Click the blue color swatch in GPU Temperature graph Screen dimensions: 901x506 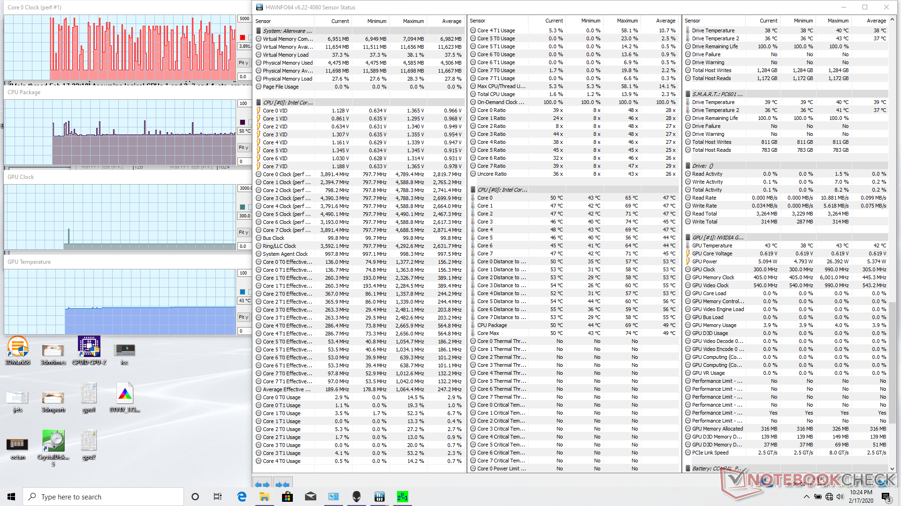point(243,292)
